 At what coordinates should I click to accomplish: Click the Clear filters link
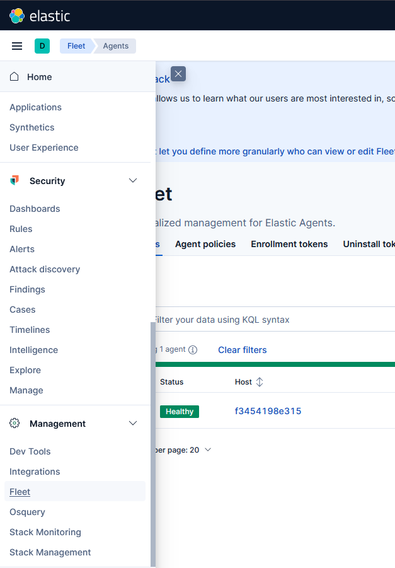point(242,350)
